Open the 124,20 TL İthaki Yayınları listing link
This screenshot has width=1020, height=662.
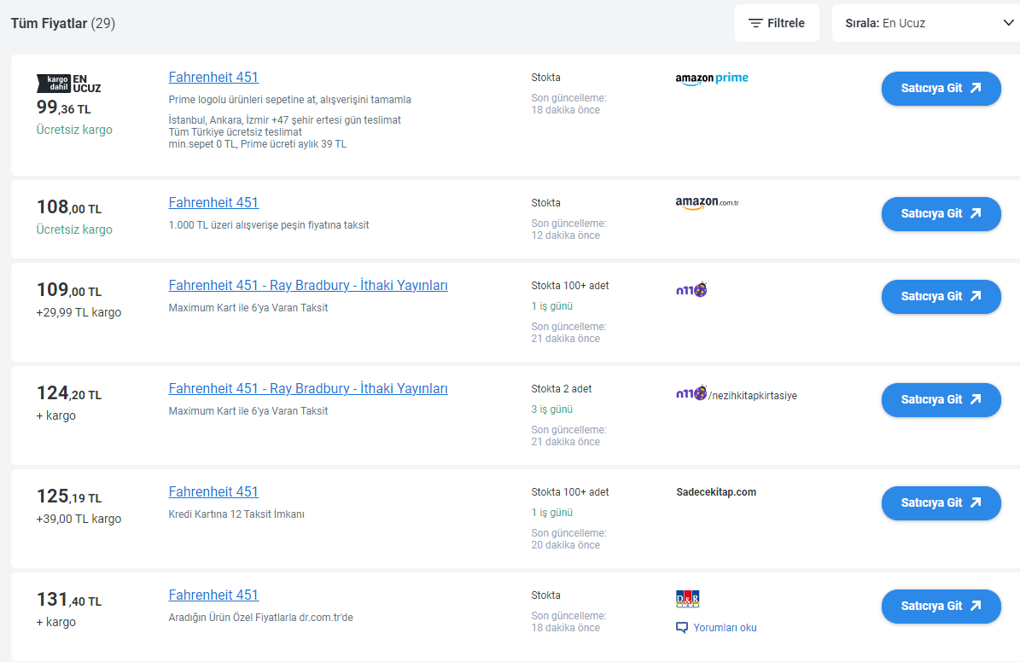pyautogui.click(x=308, y=389)
